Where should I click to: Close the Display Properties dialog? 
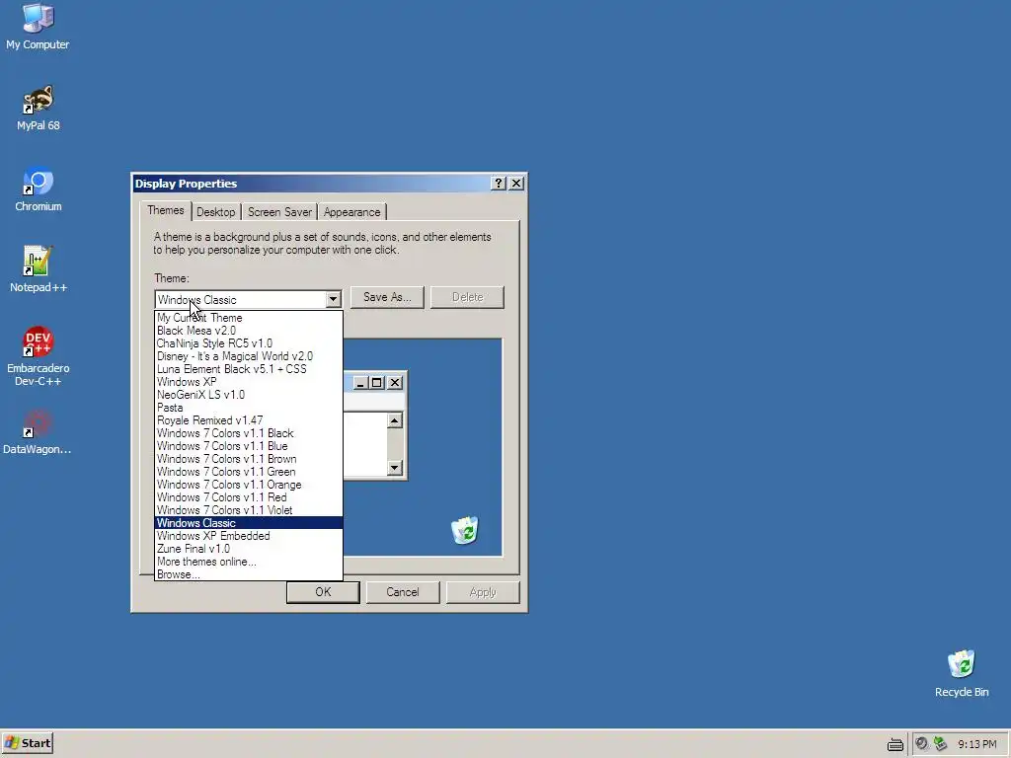click(516, 183)
